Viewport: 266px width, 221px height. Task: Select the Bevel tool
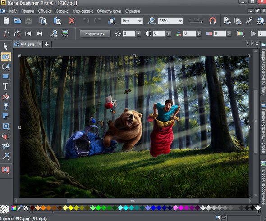pyautogui.click(x=6, y=126)
